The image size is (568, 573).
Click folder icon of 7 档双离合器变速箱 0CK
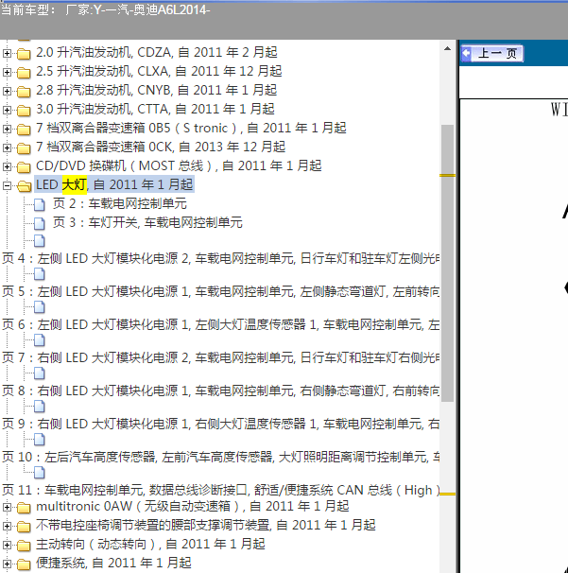pos(24,148)
